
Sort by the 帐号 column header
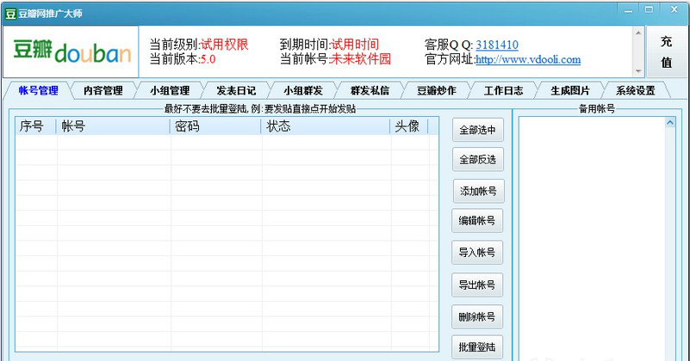(113, 126)
